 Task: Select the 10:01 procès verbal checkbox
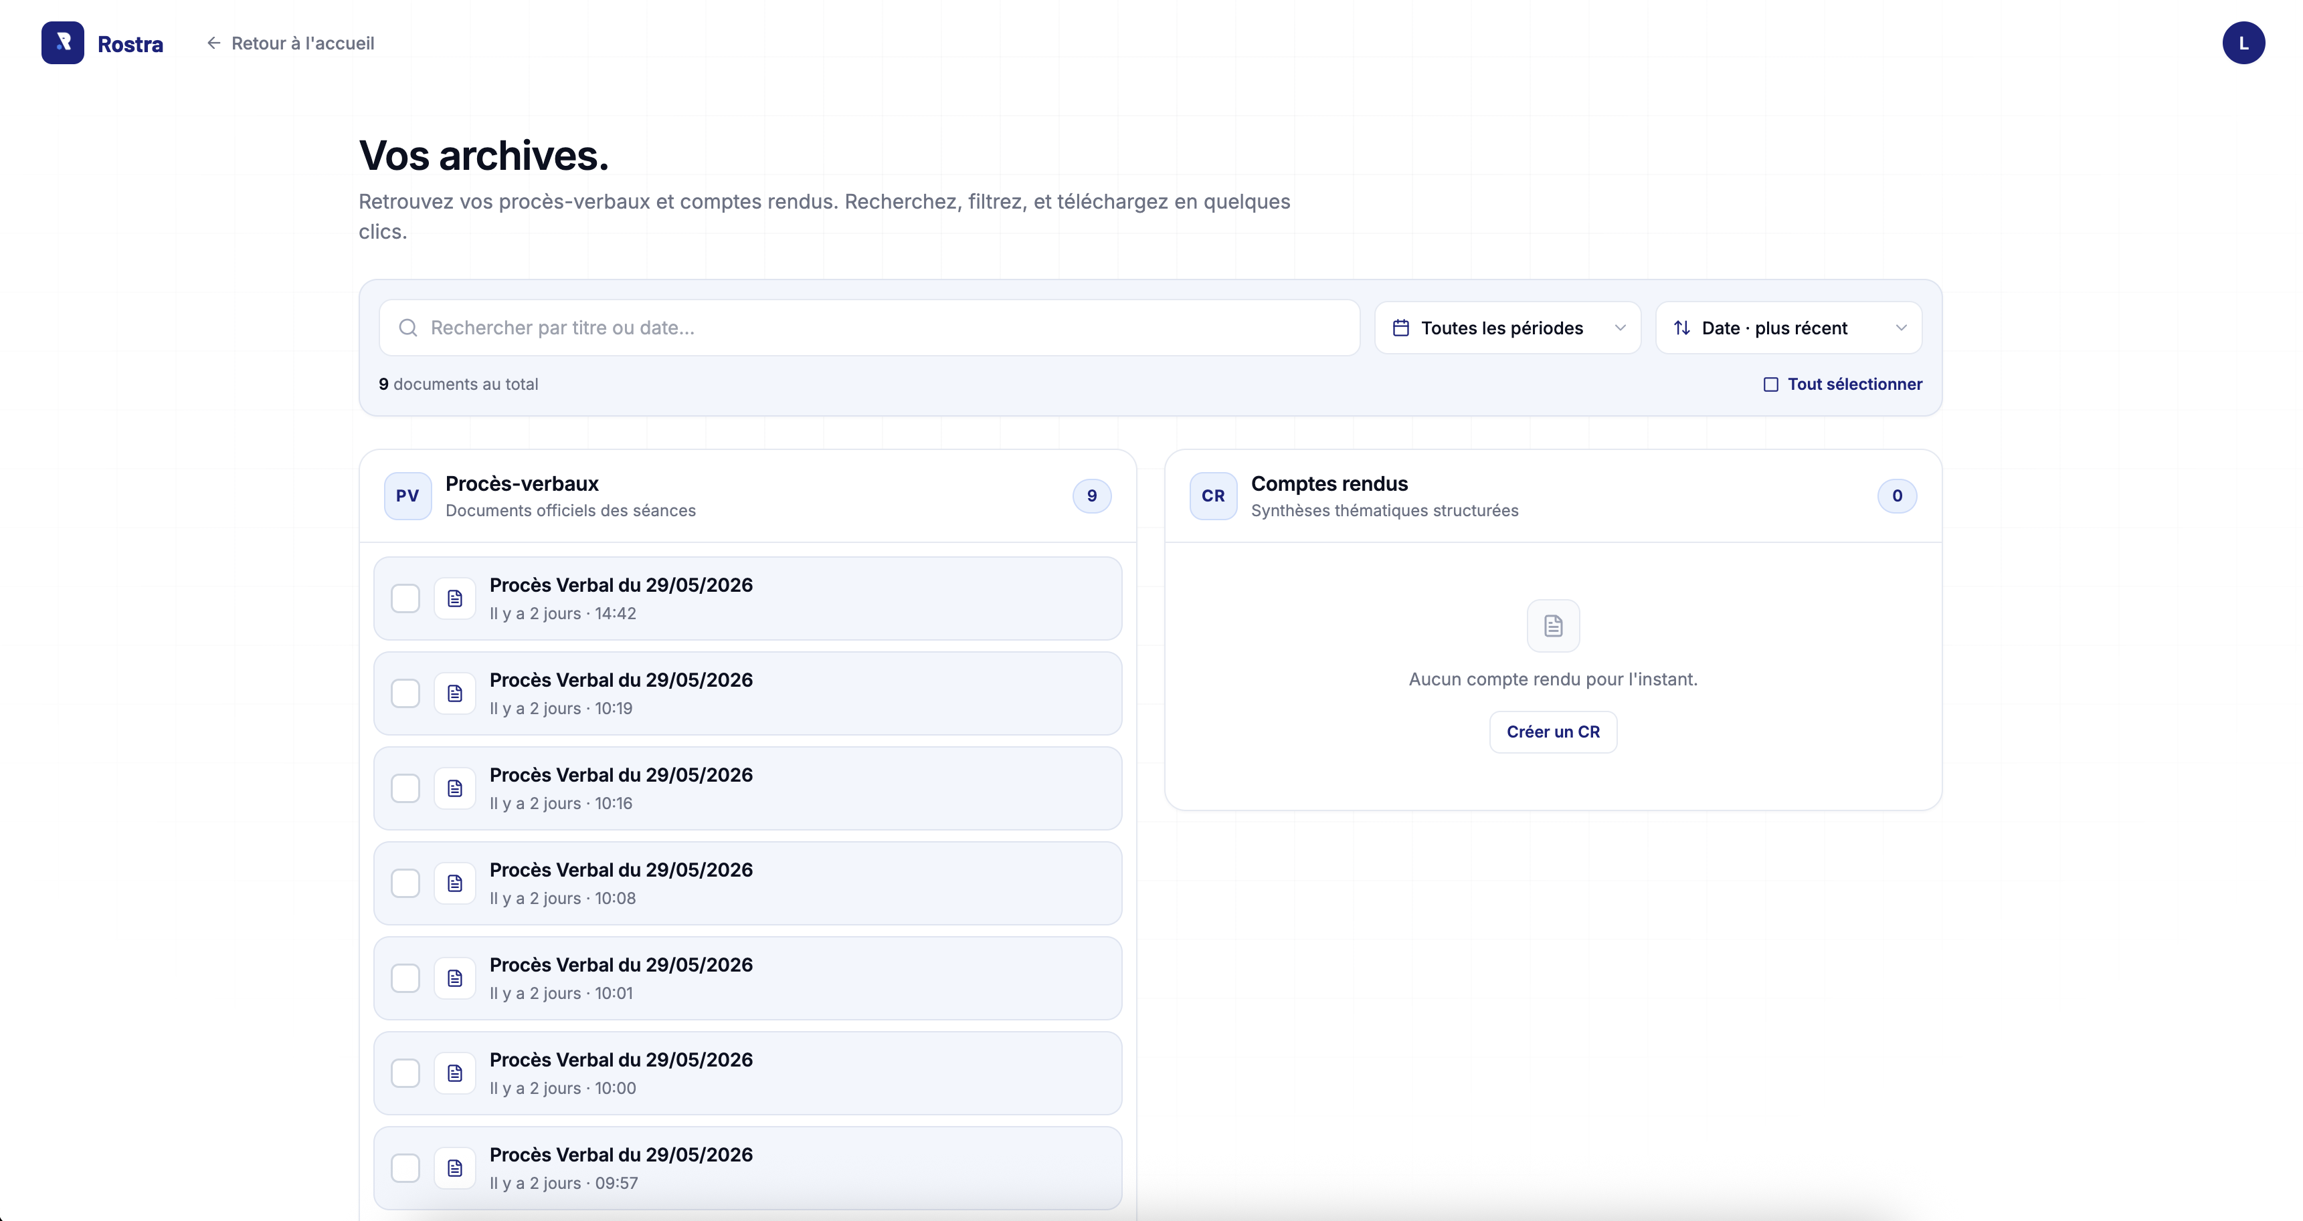click(406, 978)
